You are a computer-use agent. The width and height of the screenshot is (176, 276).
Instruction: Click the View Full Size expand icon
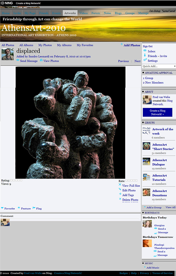[120, 185]
